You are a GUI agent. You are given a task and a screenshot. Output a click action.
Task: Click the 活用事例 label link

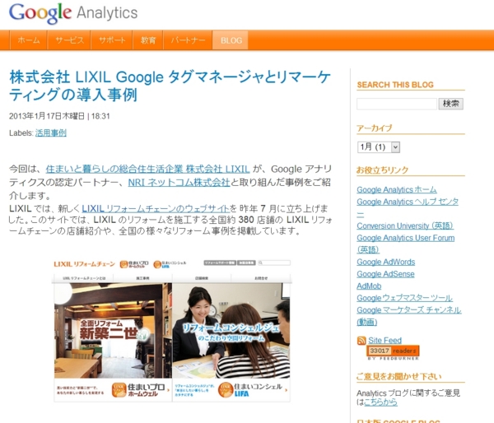[x=51, y=133]
